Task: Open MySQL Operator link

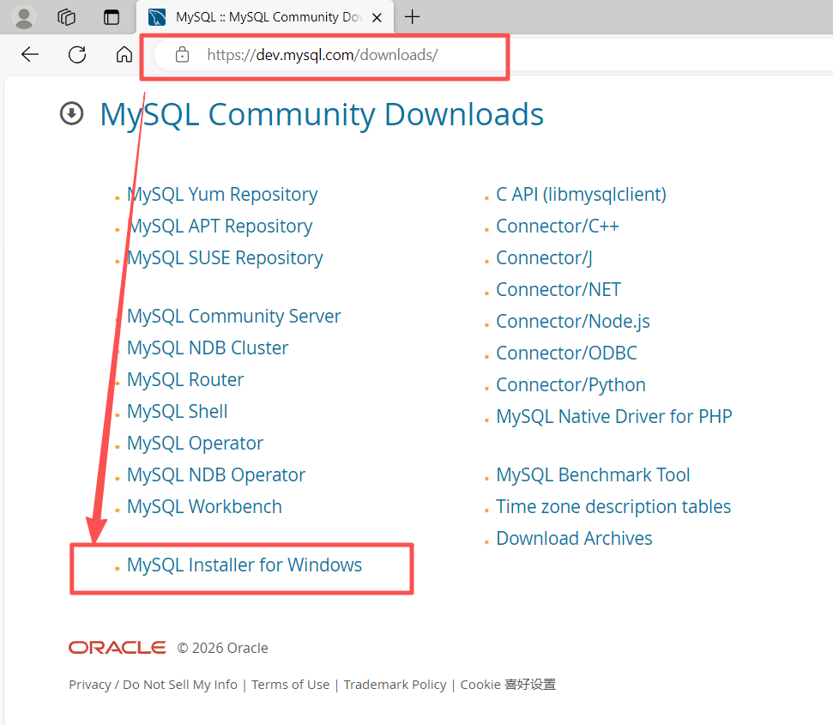Action: coord(195,444)
